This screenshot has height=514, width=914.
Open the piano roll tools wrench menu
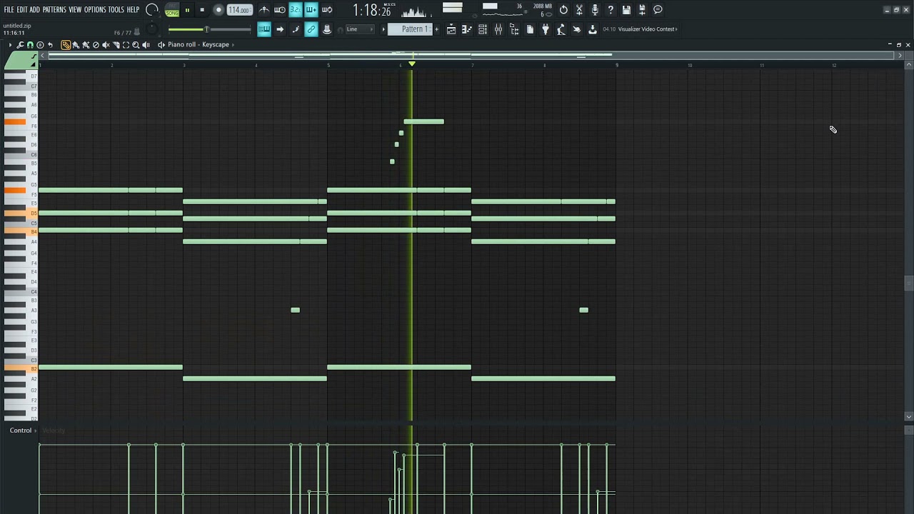(x=20, y=45)
